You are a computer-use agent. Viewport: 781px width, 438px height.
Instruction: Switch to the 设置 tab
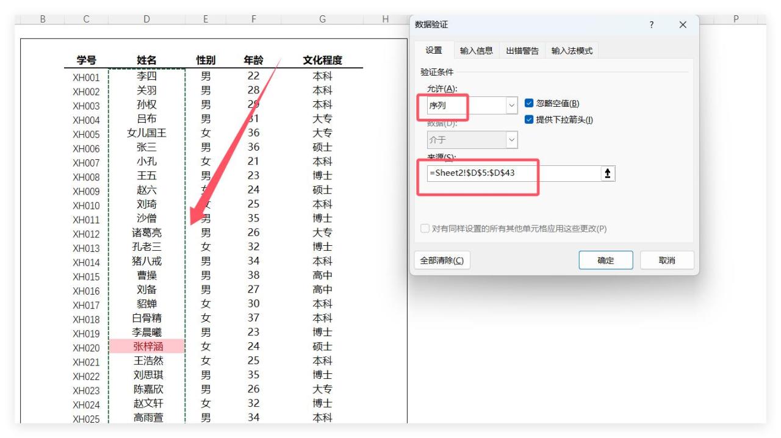(x=434, y=50)
